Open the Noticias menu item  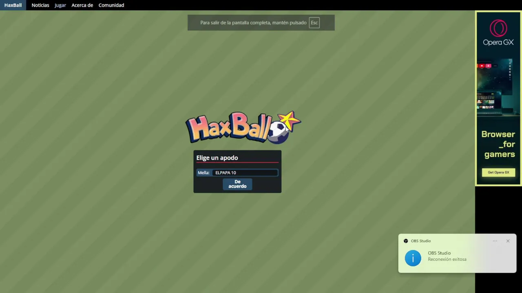pos(40,5)
